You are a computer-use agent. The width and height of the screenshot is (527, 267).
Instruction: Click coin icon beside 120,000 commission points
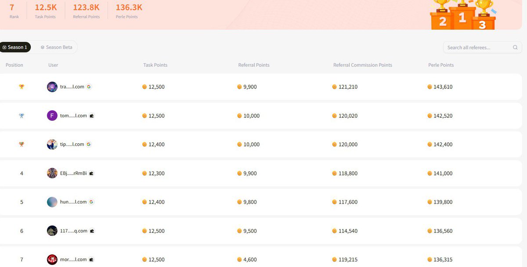(335, 144)
